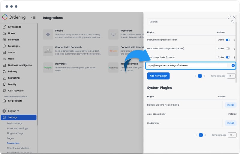Image resolution: width=240 pixels, height=154 pixels.
Task: Toggle Auto-accept Order enable switch
Action: point(228,57)
